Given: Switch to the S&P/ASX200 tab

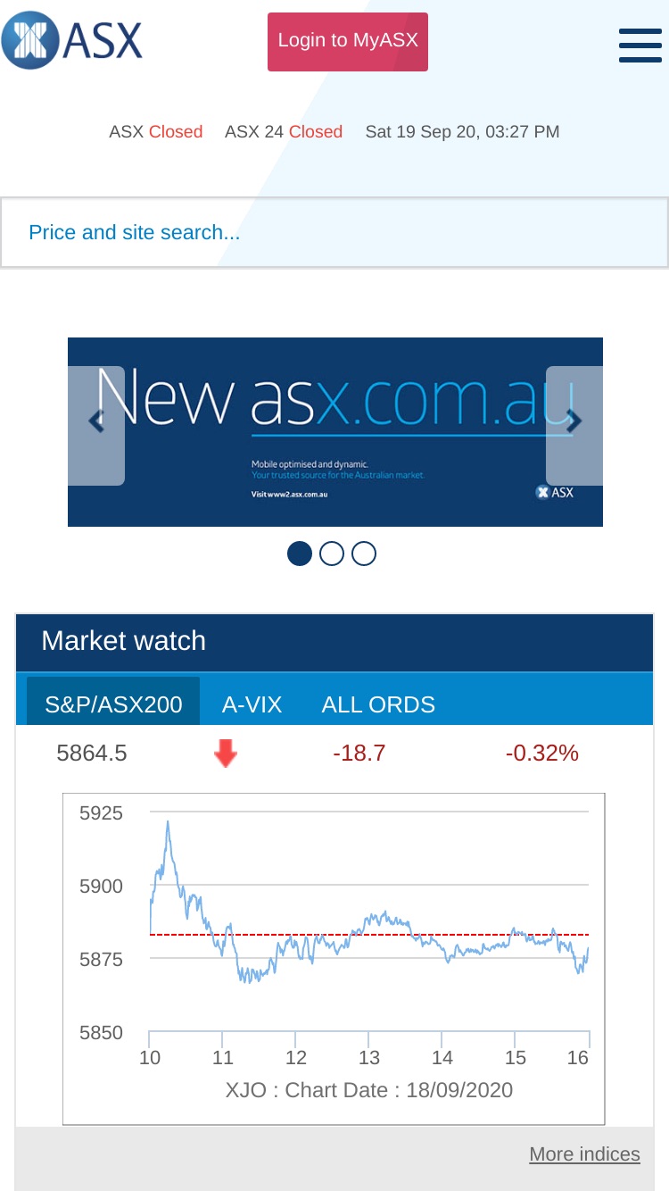Looking at the screenshot, I should click(113, 704).
